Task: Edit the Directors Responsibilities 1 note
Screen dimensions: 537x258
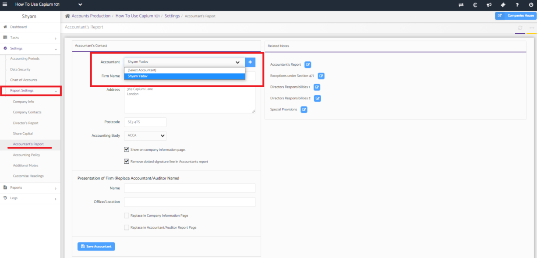Action: pyautogui.click(x=317, y=87)
